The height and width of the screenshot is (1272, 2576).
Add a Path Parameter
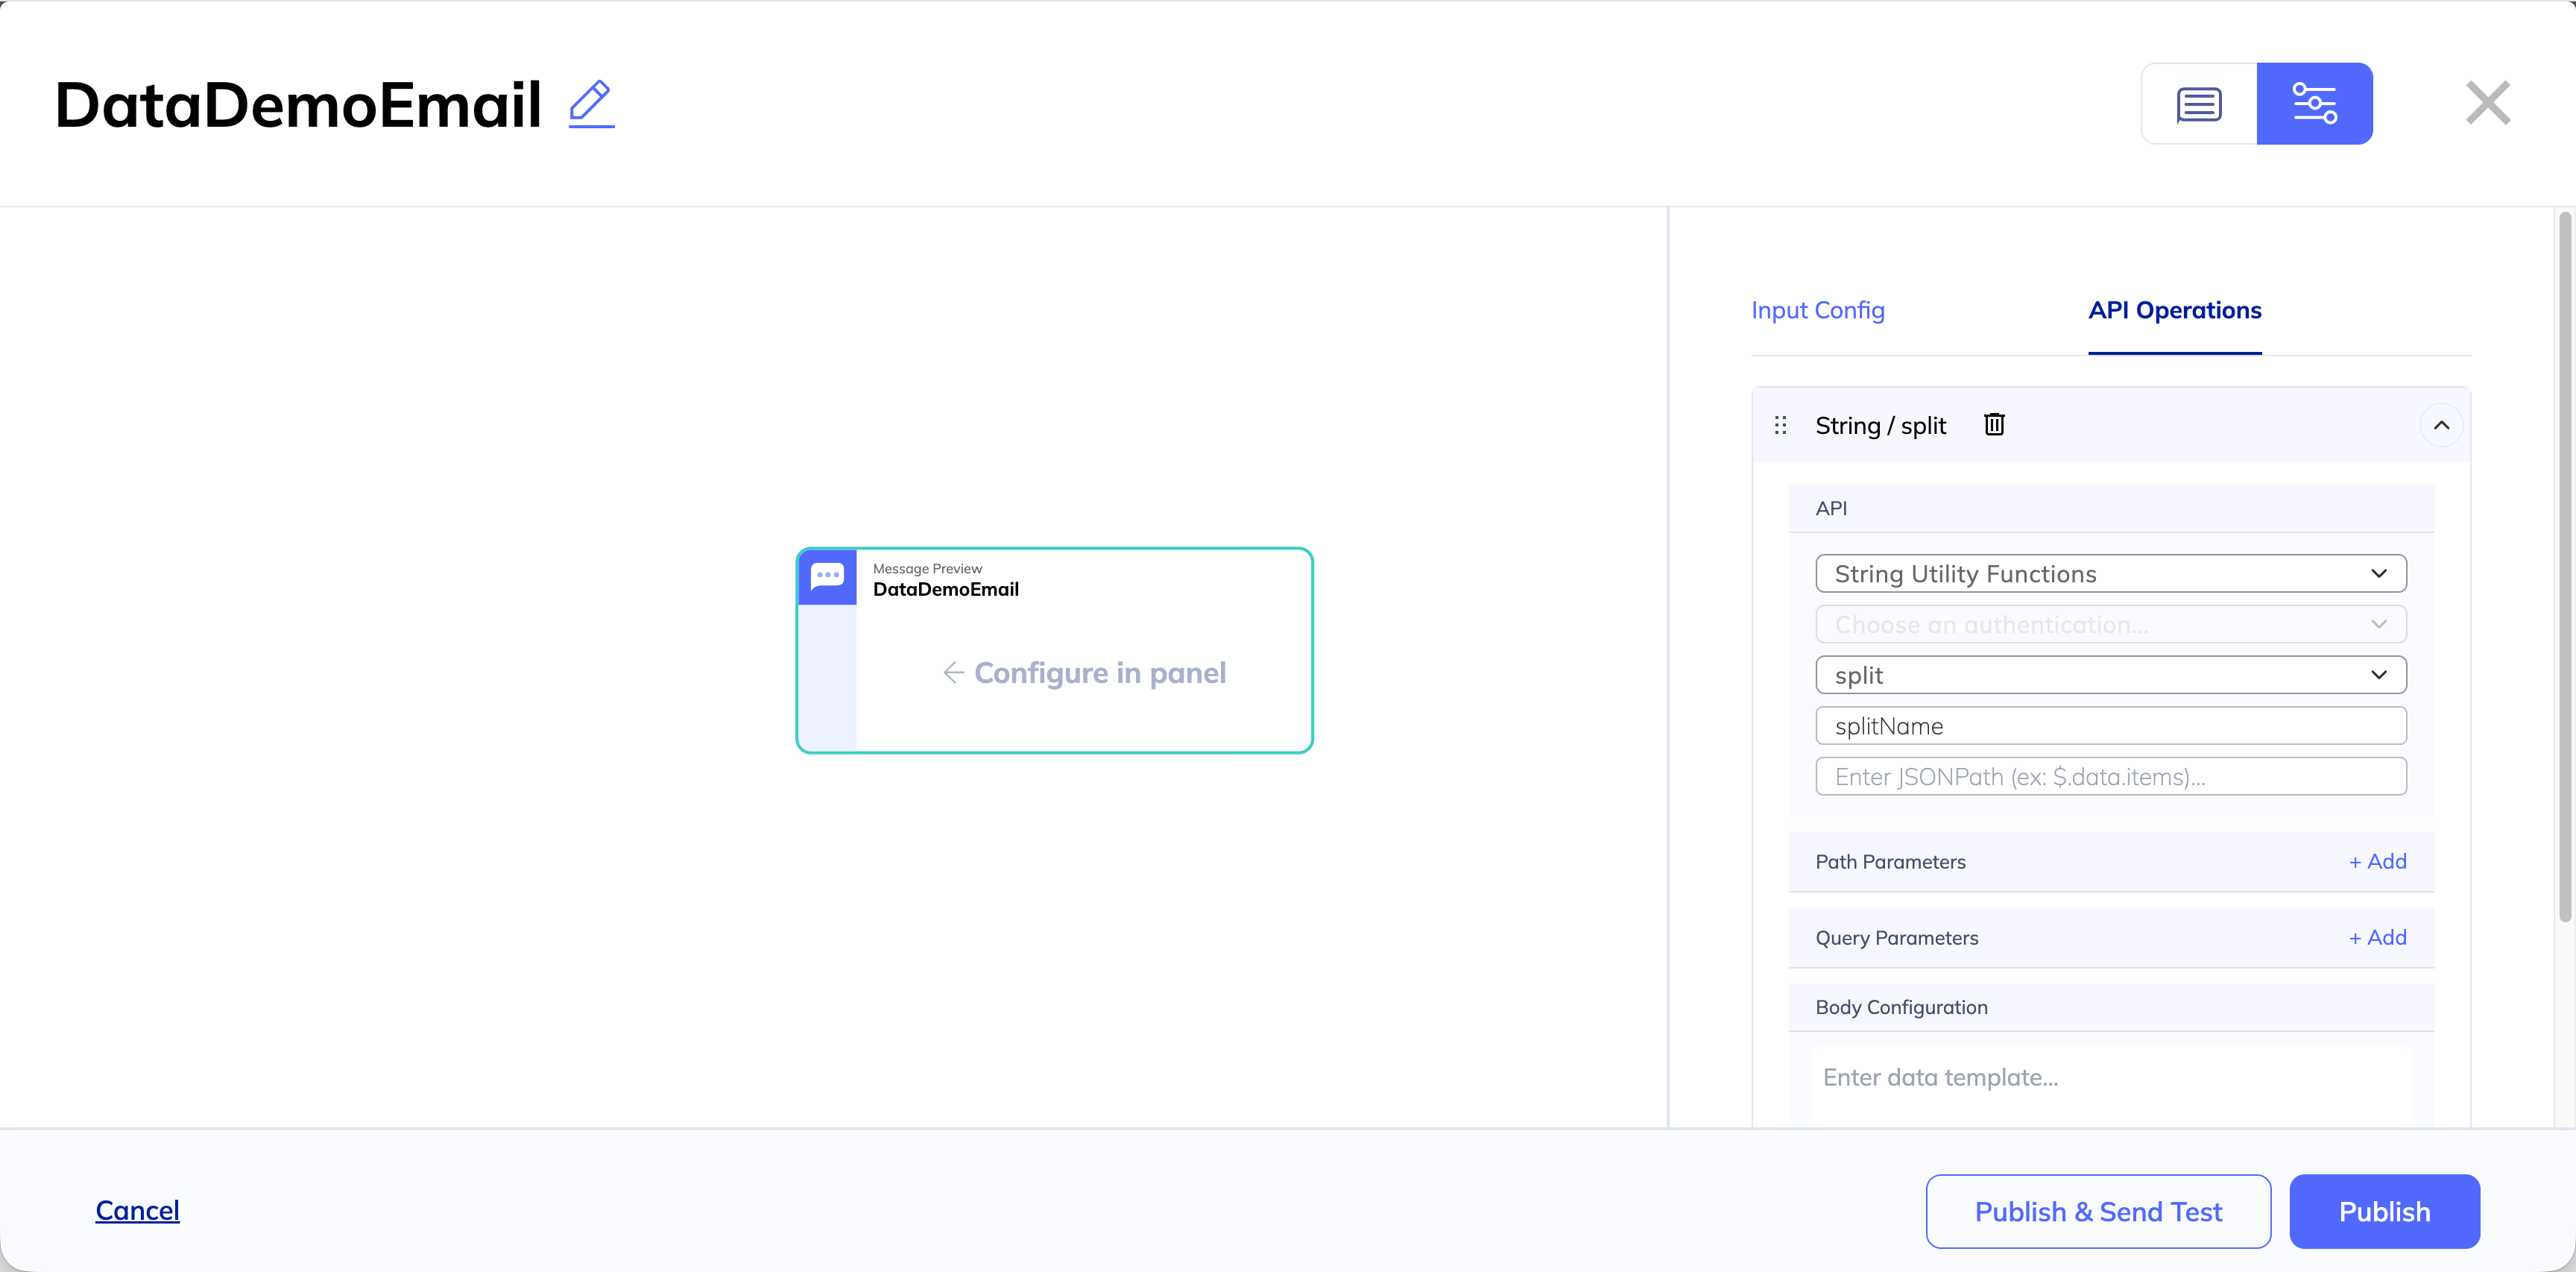coord(2377,862)
